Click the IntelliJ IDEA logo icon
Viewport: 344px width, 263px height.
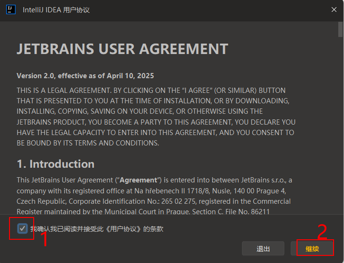(x=11, y=9)
